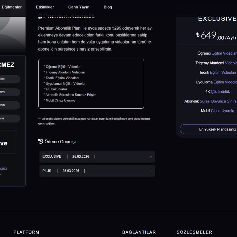Click '* Uygulamalı Eğitim Videoları' list line

coord(65,83)
